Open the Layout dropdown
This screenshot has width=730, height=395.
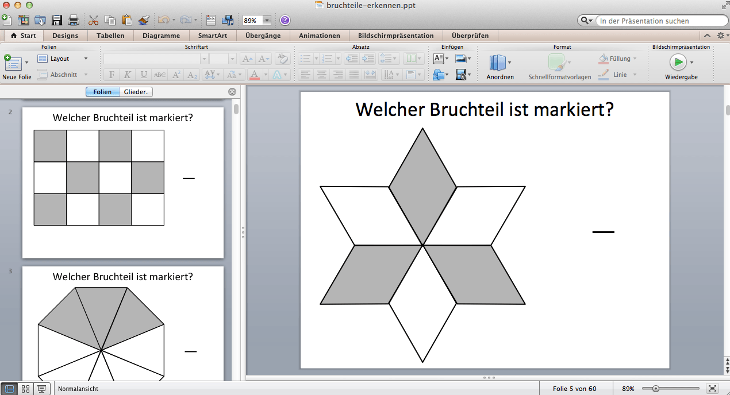[x=63, y=59]
